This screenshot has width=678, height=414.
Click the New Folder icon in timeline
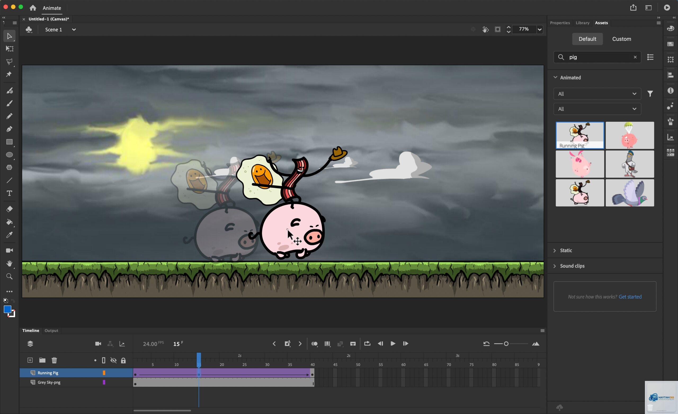pyautogui.click(x=42, y=360)
